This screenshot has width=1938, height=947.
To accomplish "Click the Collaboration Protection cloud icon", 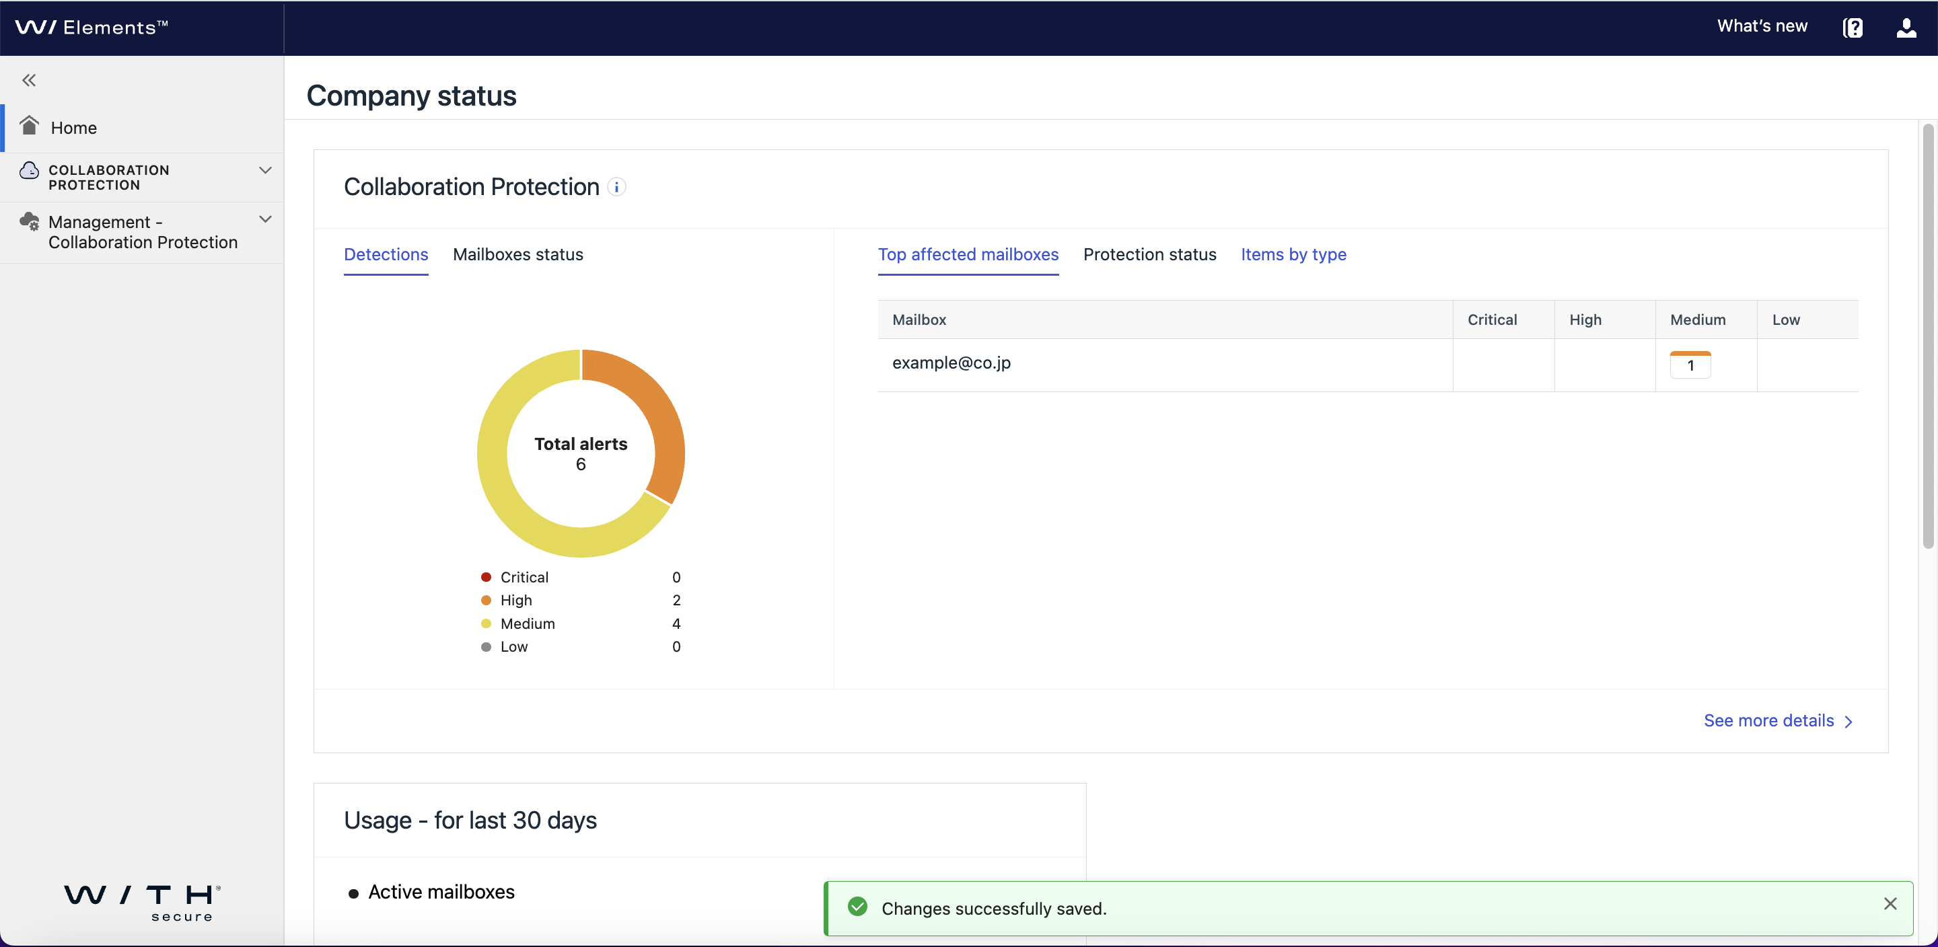I will tap(30, 170).
